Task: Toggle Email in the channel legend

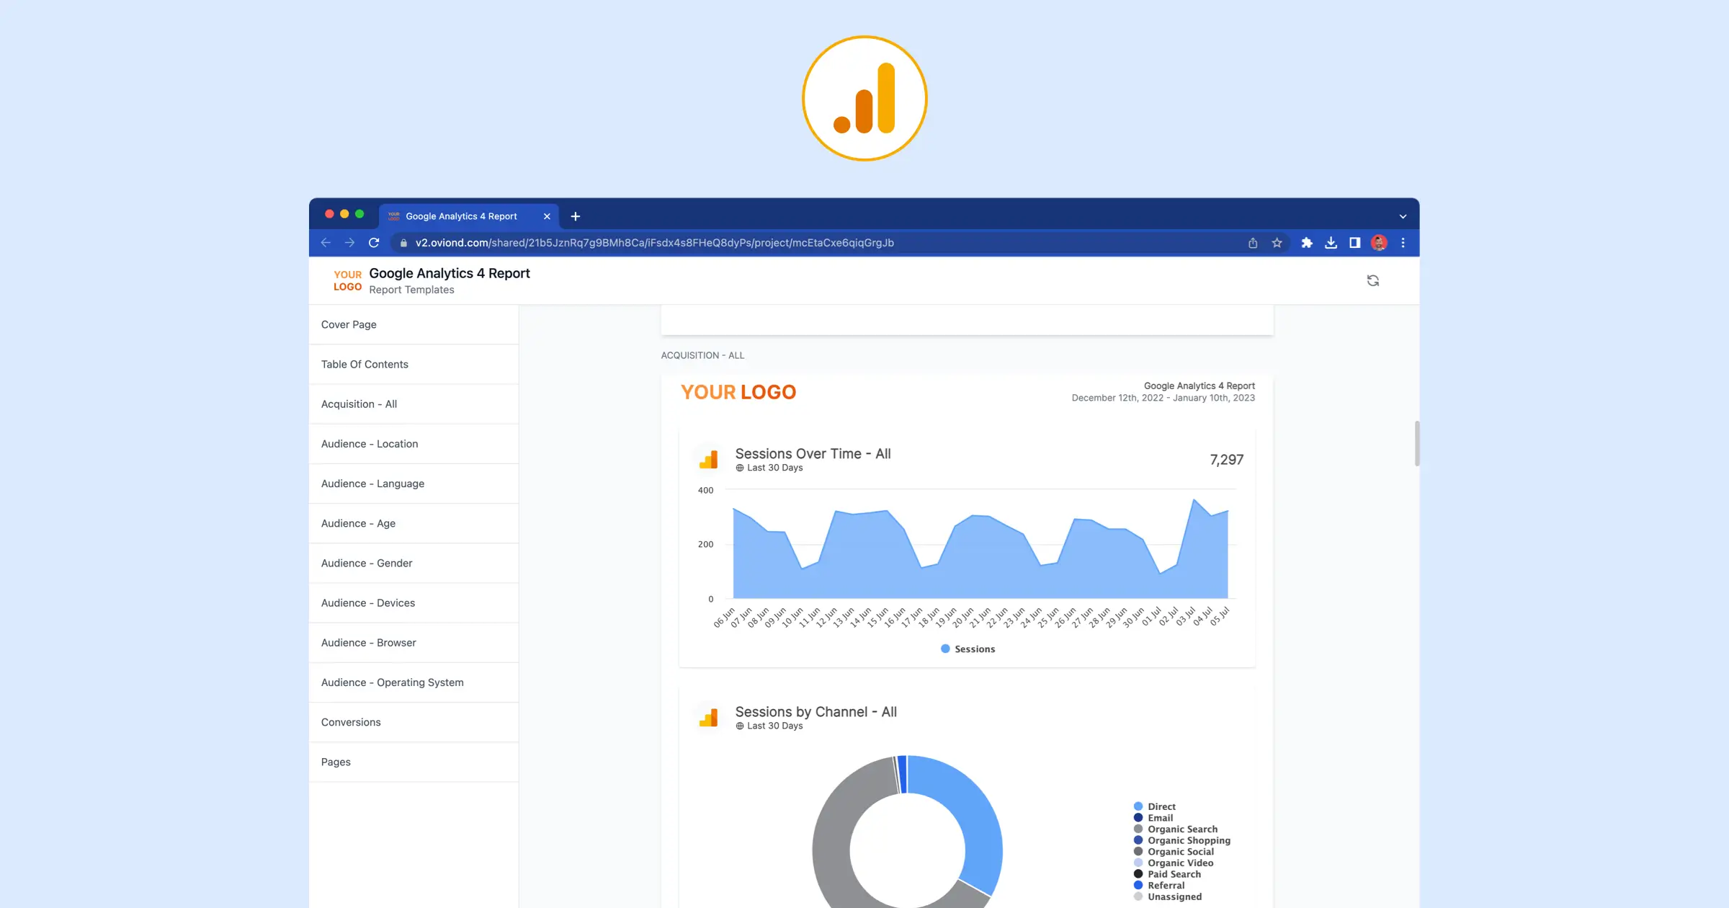Action: [1153, 818]
